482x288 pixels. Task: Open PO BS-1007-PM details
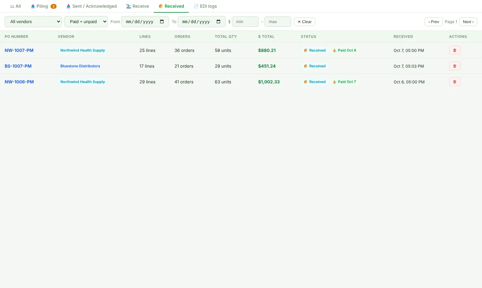18,66
